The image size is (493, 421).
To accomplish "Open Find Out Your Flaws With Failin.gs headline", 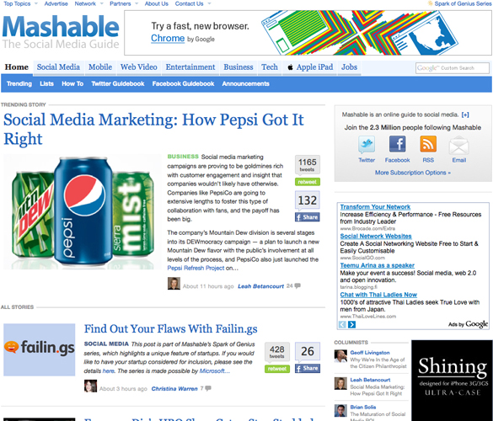I will coord(171,329).
